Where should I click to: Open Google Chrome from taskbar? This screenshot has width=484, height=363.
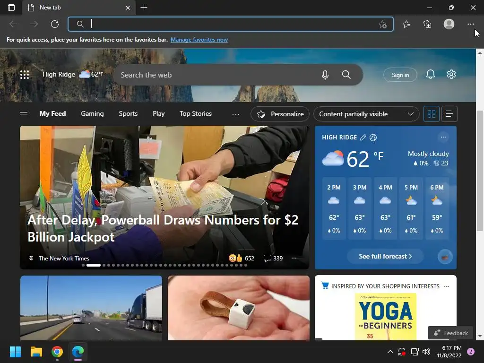pos(57,352)
